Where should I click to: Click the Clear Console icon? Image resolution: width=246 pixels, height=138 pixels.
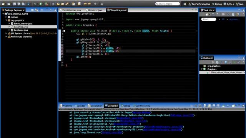pos(205,106)
